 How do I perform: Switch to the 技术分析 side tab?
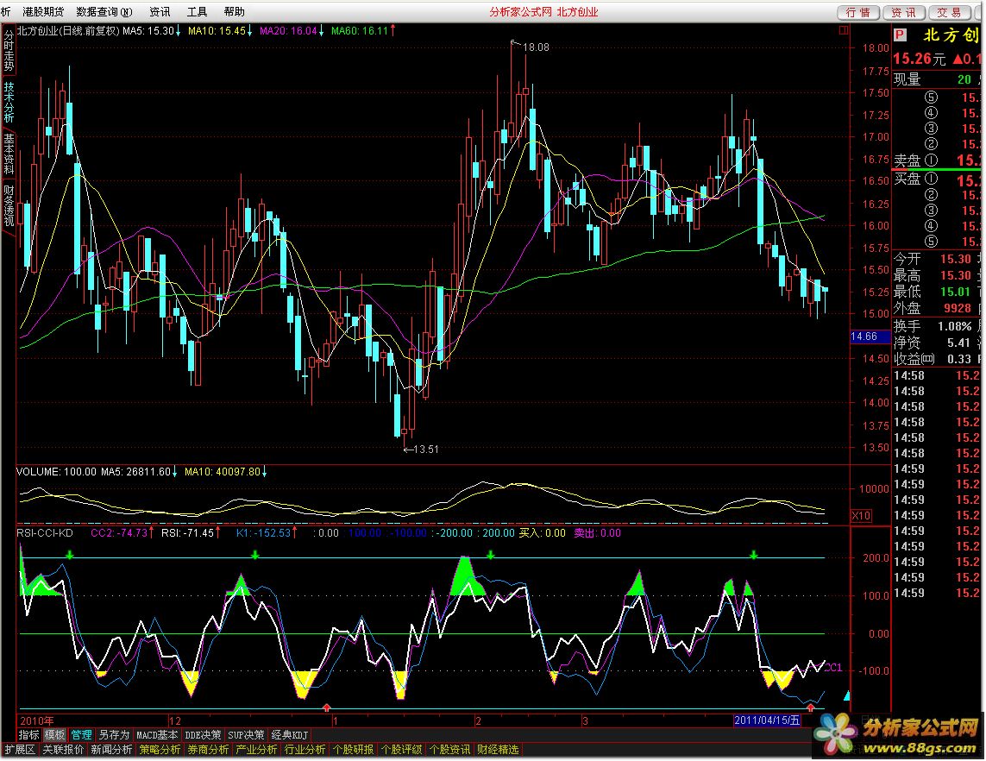9,104
